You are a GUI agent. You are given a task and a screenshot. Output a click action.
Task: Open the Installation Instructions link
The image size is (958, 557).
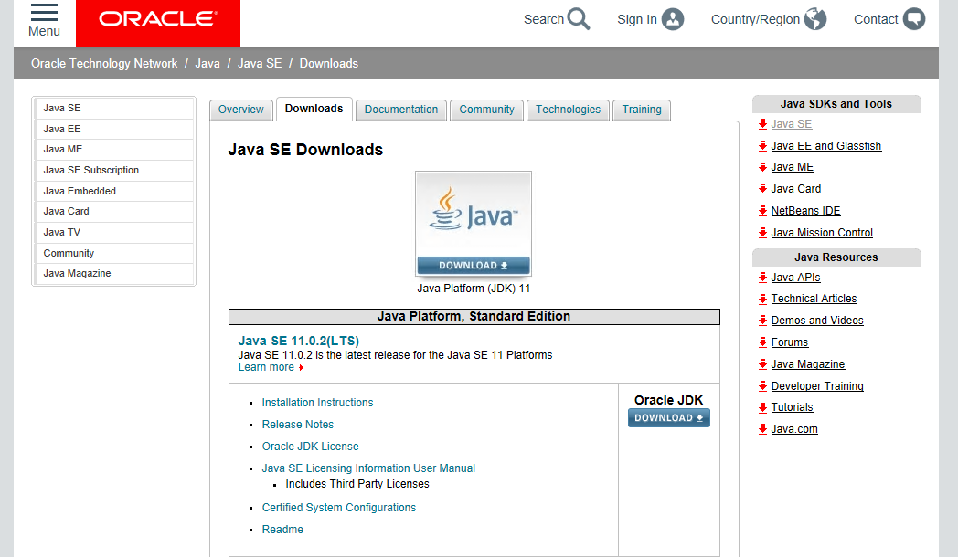coord(318,403)
